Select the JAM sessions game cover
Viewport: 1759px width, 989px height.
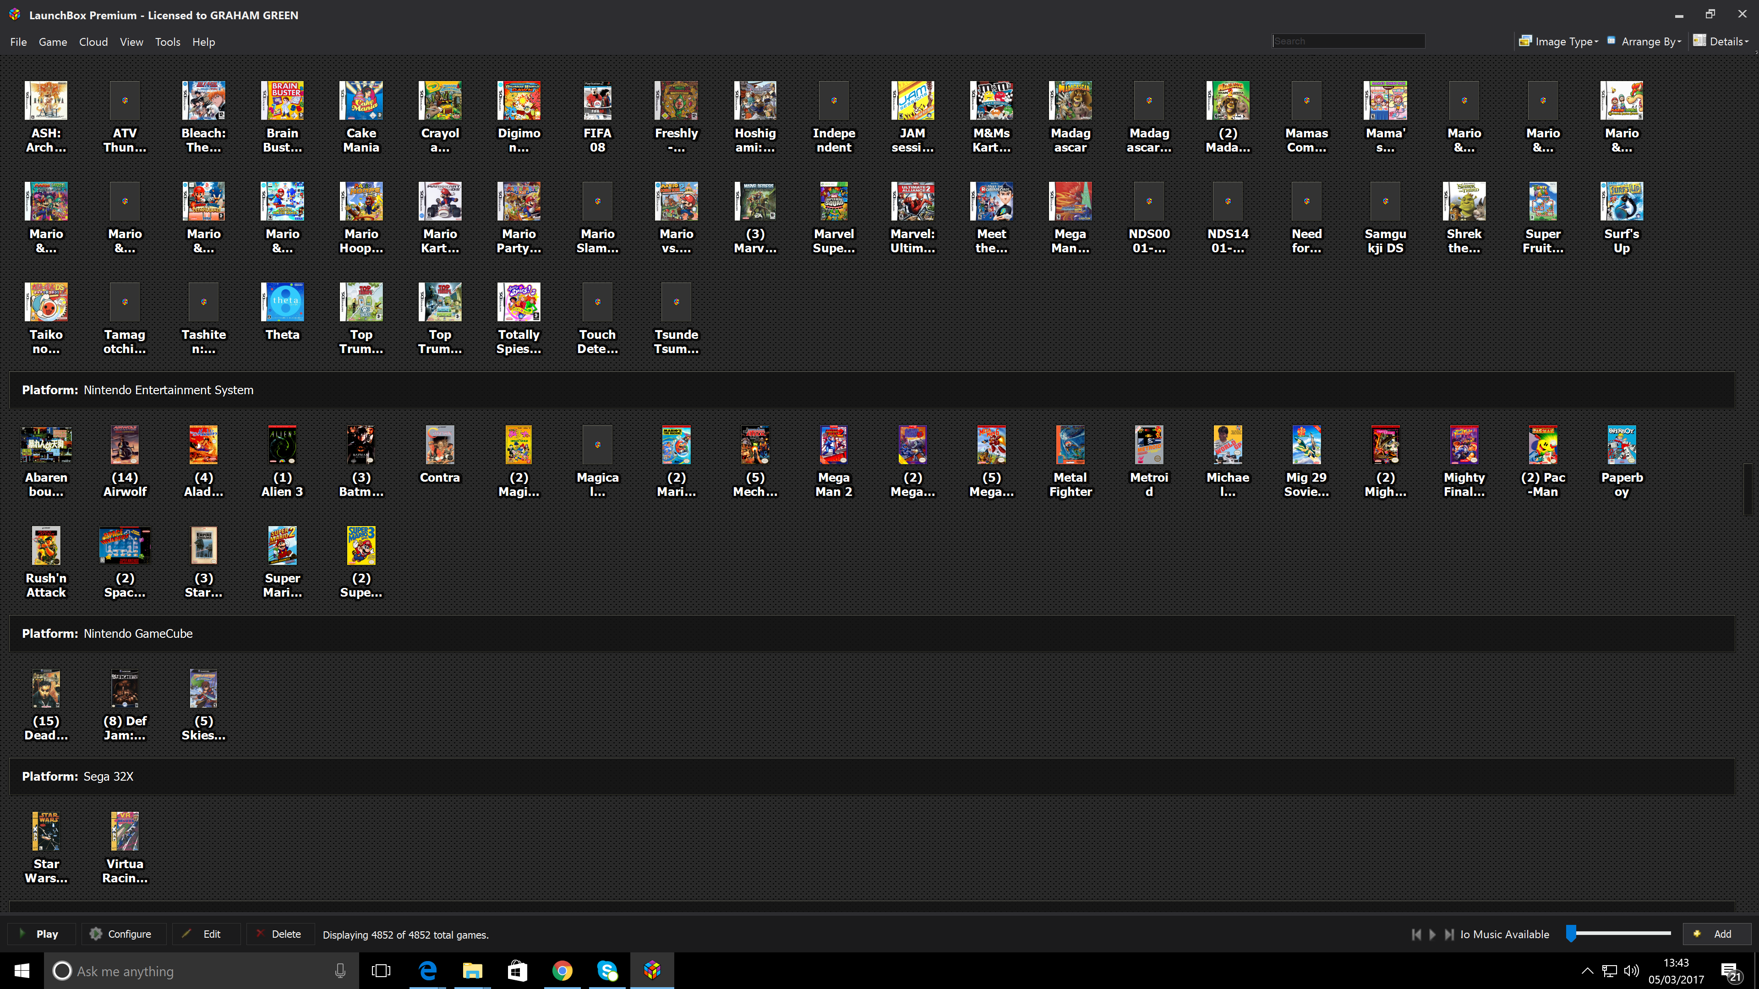tap(913, 100)
